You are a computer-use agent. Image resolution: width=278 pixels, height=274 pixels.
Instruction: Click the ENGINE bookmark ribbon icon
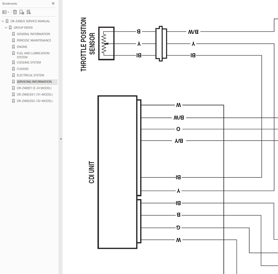(13, 47)
